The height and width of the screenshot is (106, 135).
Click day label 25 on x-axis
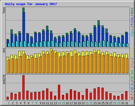click(x=103, y=103)
